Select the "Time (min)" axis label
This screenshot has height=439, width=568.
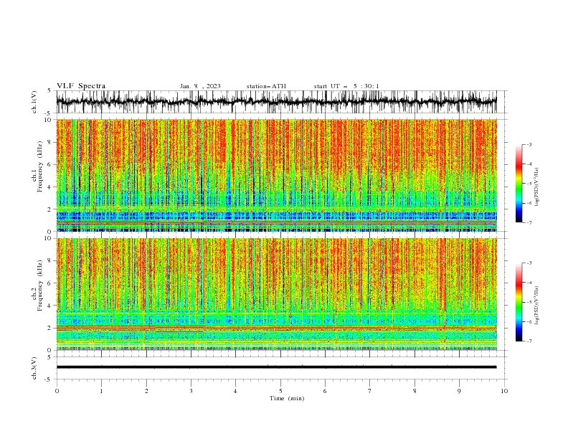pos(287,398)
